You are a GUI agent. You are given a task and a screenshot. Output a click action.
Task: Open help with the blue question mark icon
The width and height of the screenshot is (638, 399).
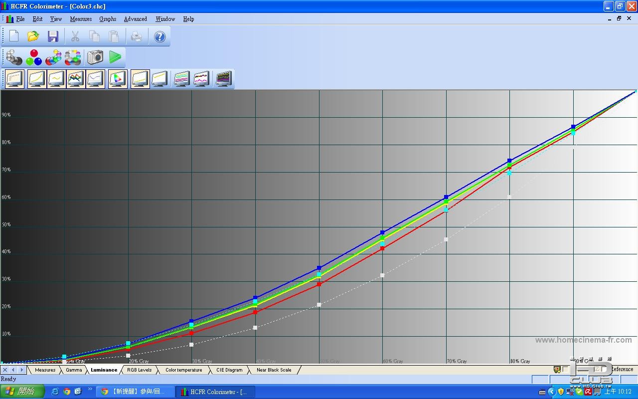coord(159,36)
